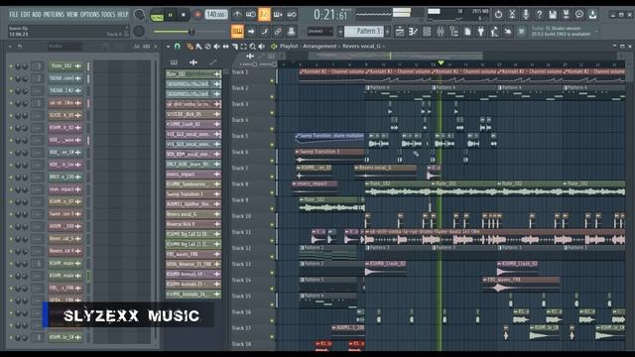Image resolution: width=635 pixels, height=357 pixels.
Task: Toggle flute_102 channel mute light in rack
Action: [11, 66]
